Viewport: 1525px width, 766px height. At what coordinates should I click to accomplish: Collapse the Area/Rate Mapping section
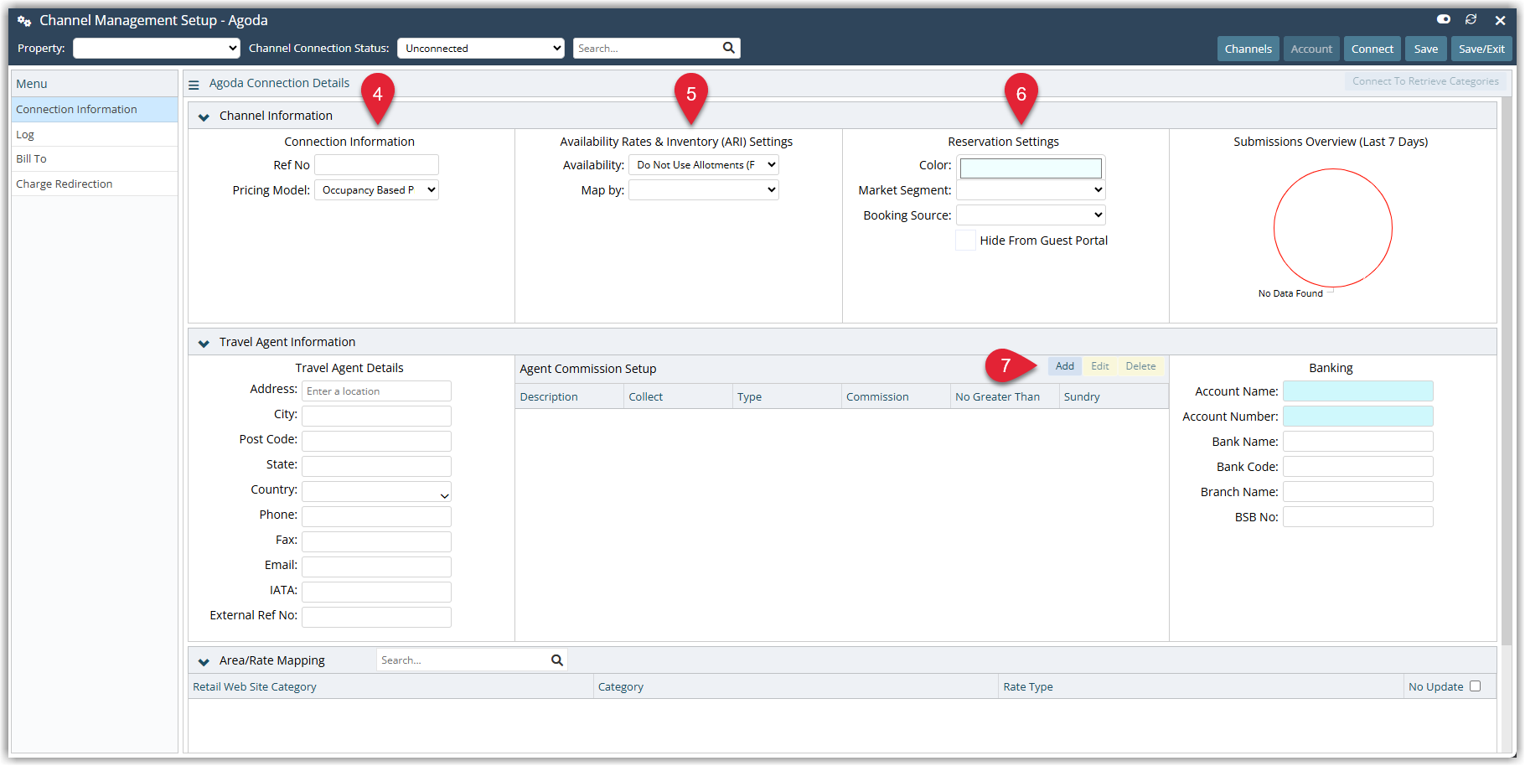[x=204, y=661]
